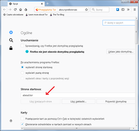Open the hamburger application menu
The width and height of the screenshot is (139, 131).
pos(135,10)
